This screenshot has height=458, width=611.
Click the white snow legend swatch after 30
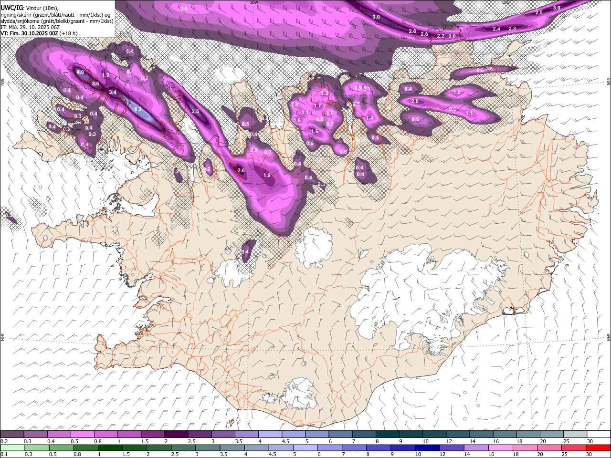pyautogui.click(x=599, y=435)
